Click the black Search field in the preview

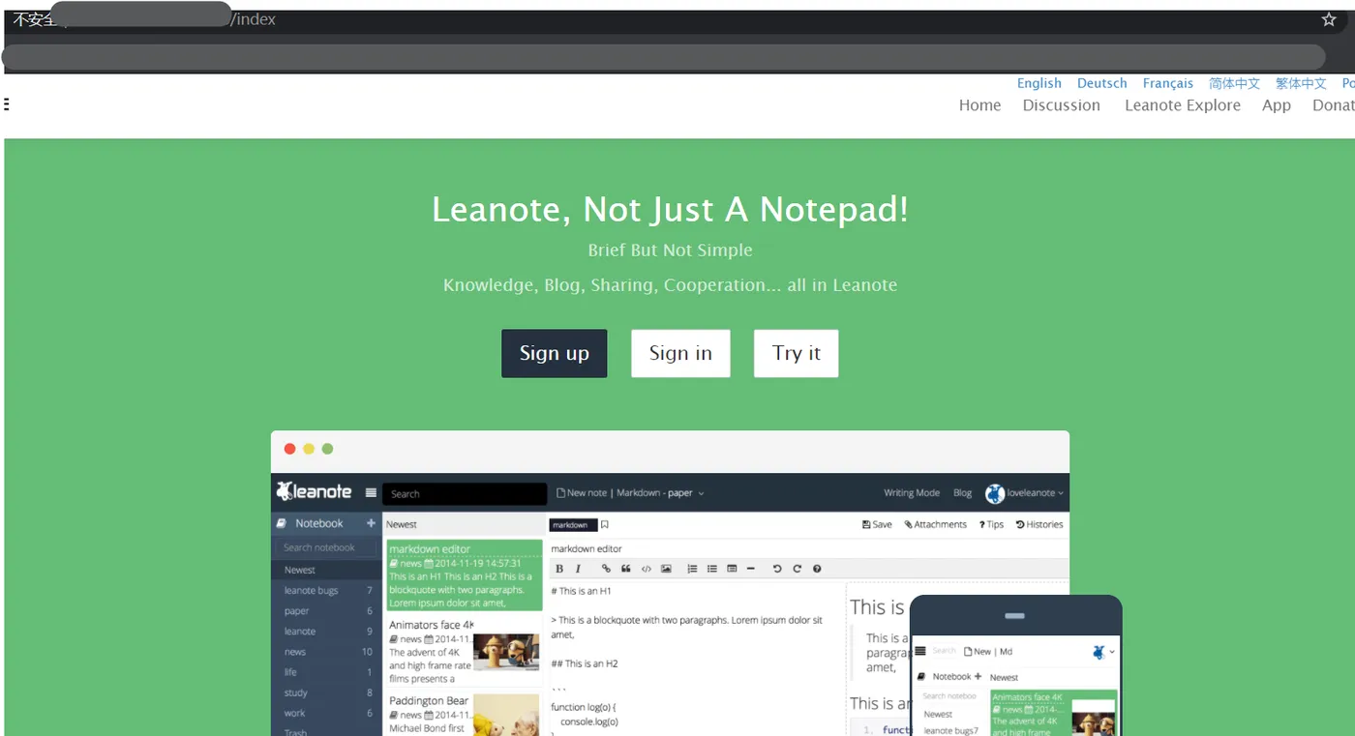click(465, 493)
